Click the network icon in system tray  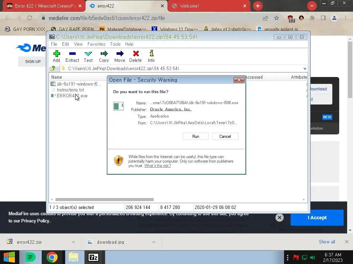pos(304,257)
